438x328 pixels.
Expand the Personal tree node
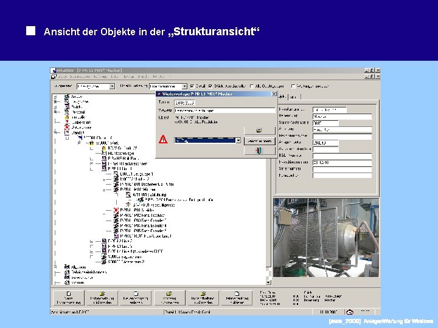tap(55, 112)
